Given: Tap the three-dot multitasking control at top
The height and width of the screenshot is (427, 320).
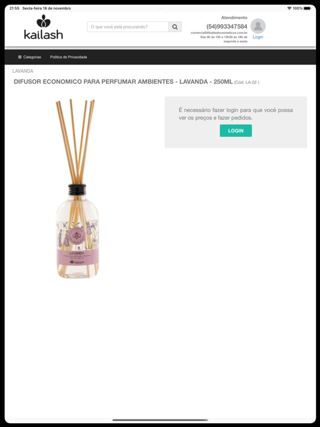Looking at the screenshot, I should (x=160, y=8).
